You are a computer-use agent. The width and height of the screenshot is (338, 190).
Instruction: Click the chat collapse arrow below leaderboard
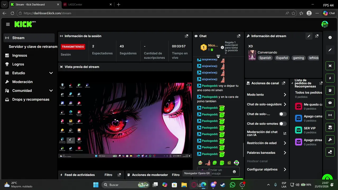[218, 56]
